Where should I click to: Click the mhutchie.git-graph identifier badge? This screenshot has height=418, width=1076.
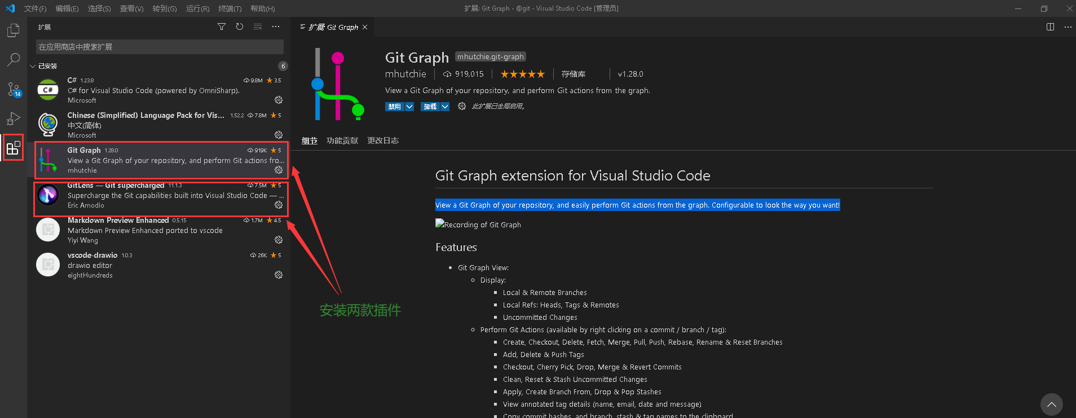(491, 56)
